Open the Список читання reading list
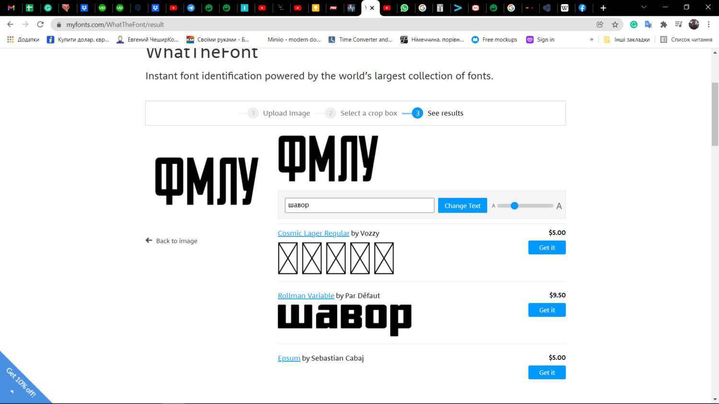Viewport: 719px width, 404px height. click(x=686, y=40)
